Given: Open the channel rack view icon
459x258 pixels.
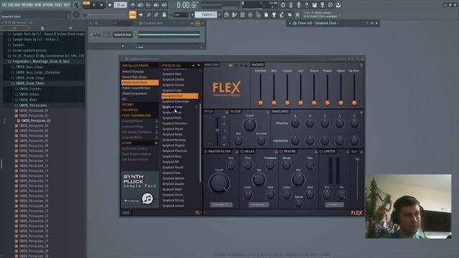Looking at the screenshot, I should pos(242,14).
